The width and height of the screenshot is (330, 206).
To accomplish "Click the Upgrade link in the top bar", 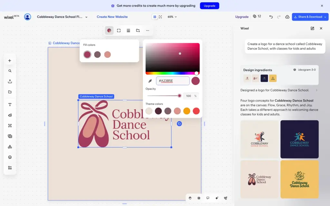I will [x=242, y=17].
